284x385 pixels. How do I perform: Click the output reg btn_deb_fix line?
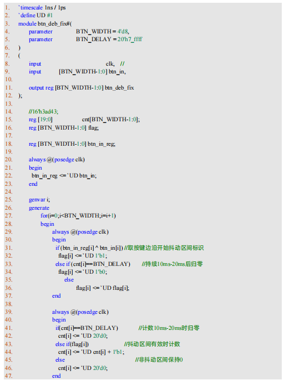pos(82,88)
